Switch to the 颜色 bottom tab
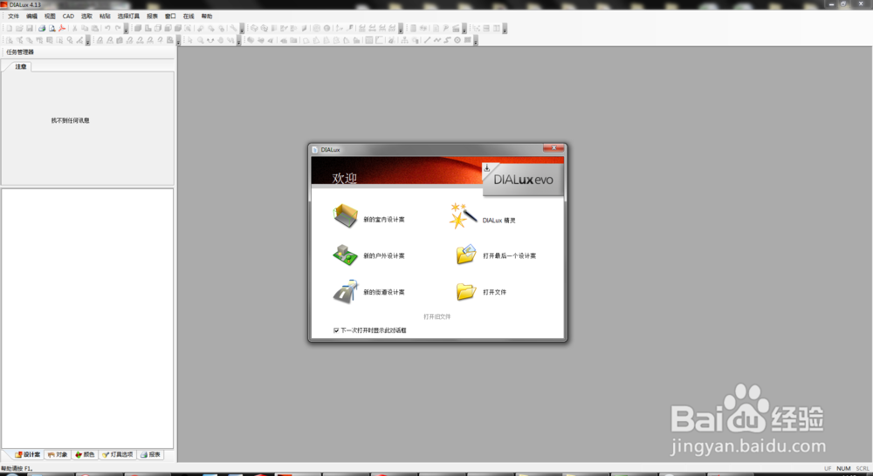Image resolution: width=873 pixels, height=476 pixels. pos(86,454)
